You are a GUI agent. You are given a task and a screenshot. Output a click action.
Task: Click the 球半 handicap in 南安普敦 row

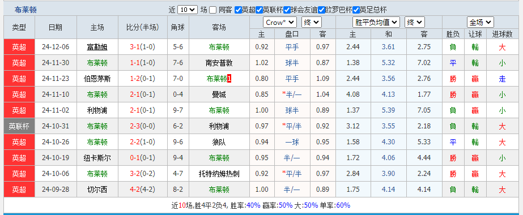[x=292, y=63]
